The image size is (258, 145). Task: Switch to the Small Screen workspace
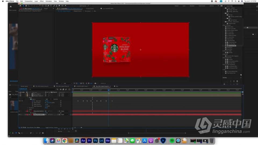[x=202, y=6]
